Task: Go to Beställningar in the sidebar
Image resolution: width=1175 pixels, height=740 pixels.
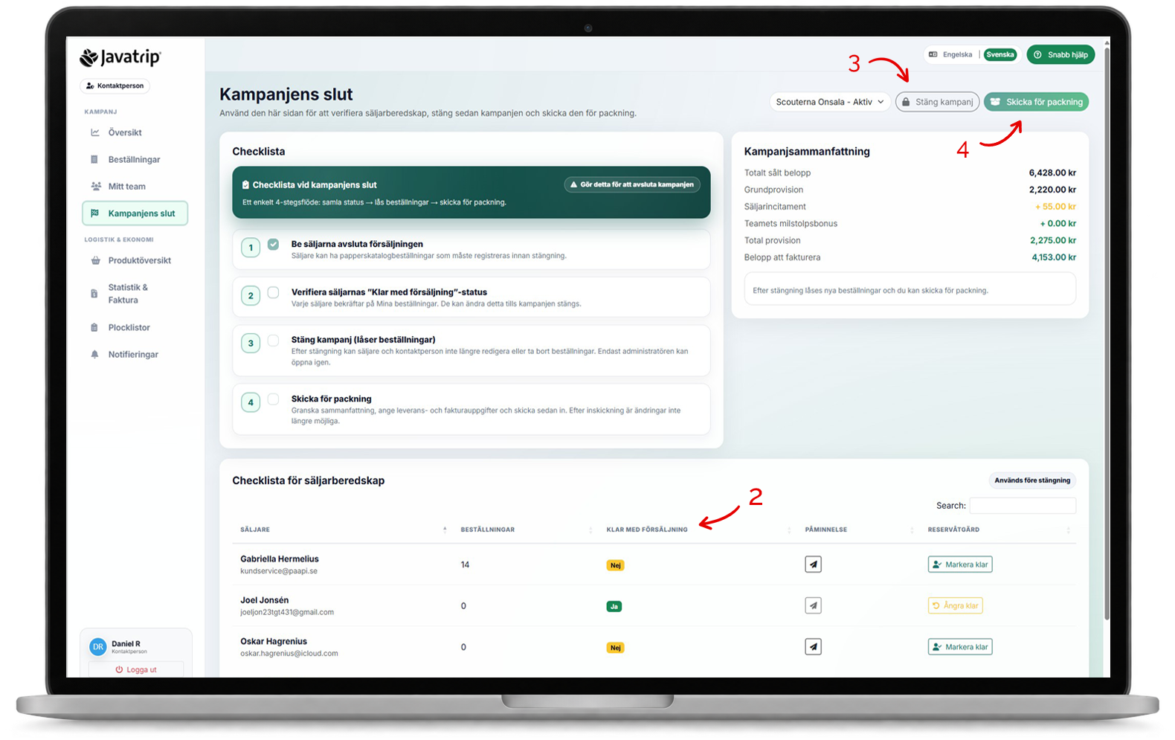Action: point(135,159)
